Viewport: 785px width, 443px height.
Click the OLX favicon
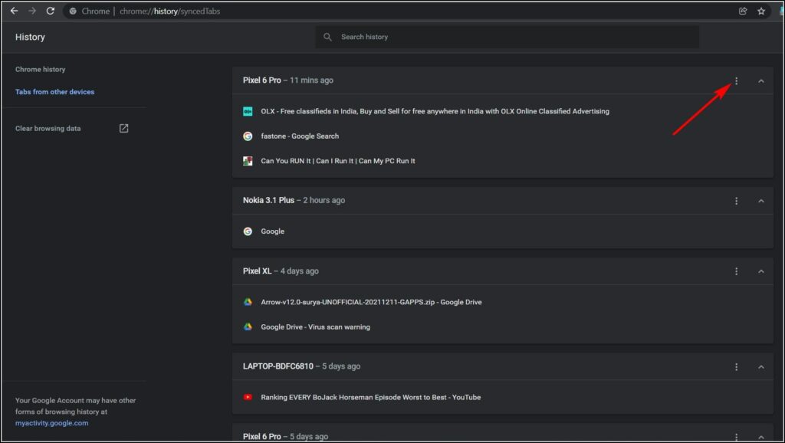coord(248,111)
